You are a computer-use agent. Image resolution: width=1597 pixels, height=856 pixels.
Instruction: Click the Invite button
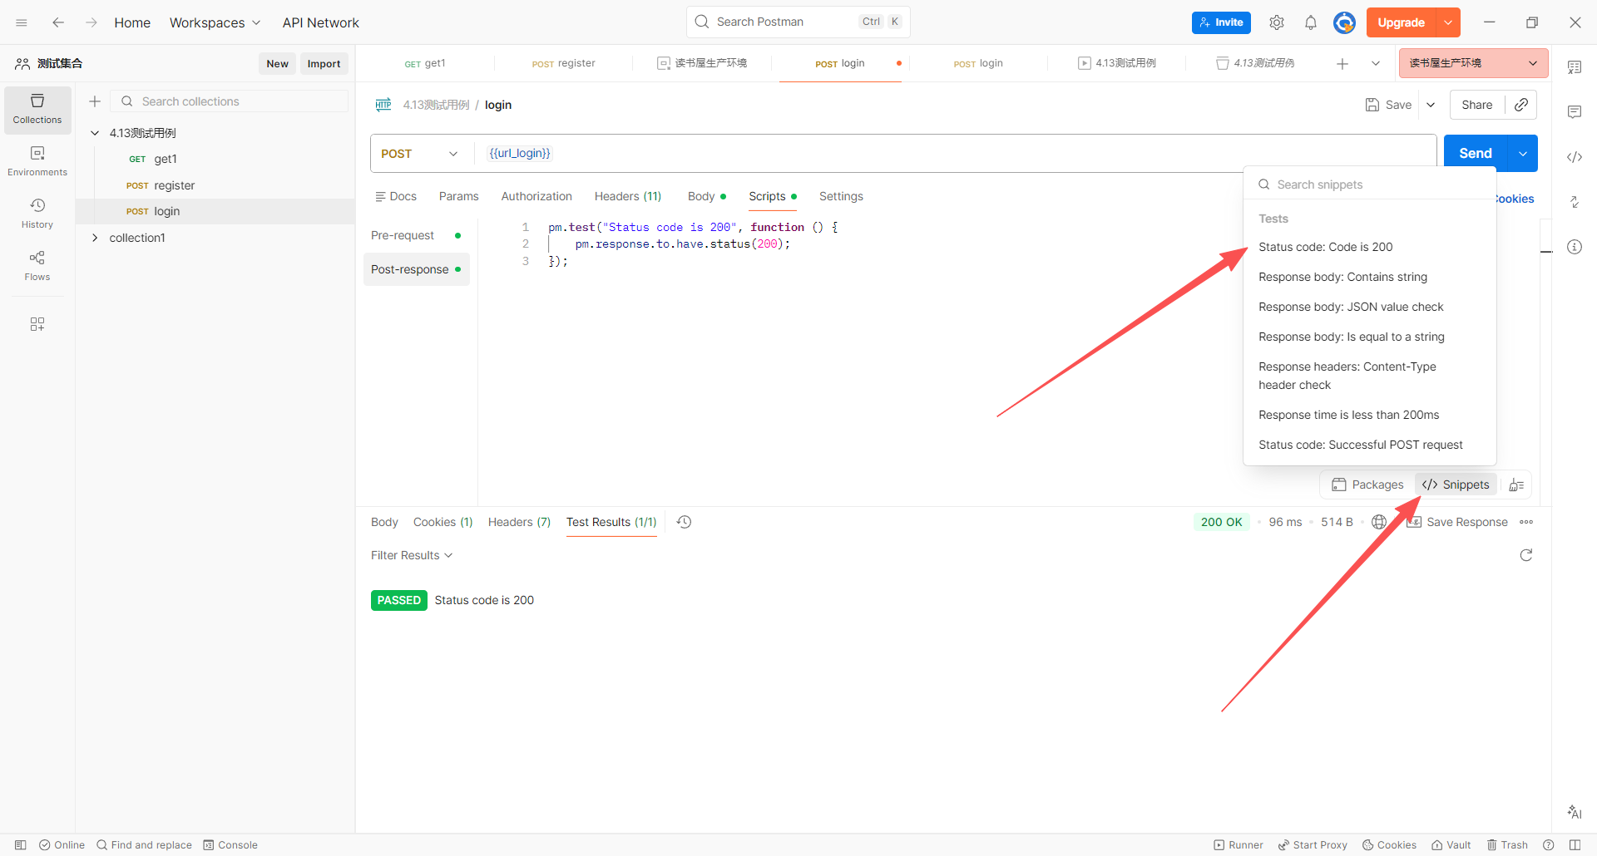click(x=1221, y=22)
